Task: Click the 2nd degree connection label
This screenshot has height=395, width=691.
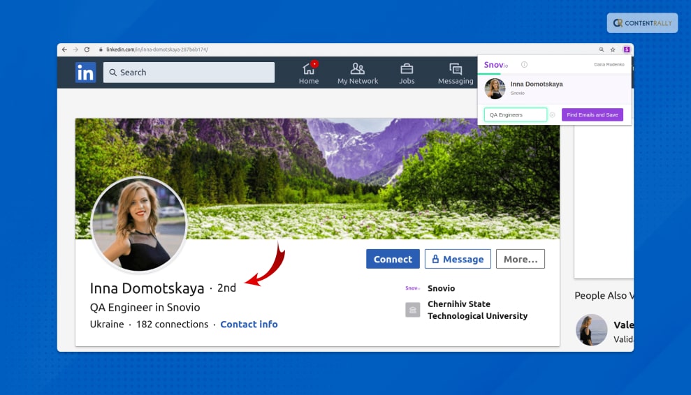Action: [x=226, y=288]
